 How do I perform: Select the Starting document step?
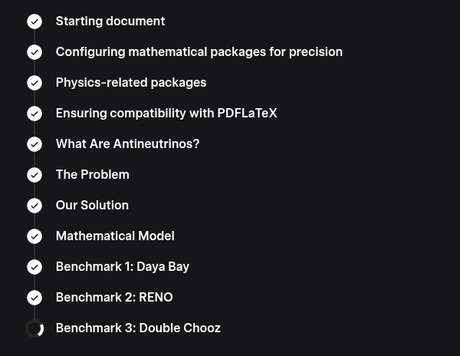110,21
